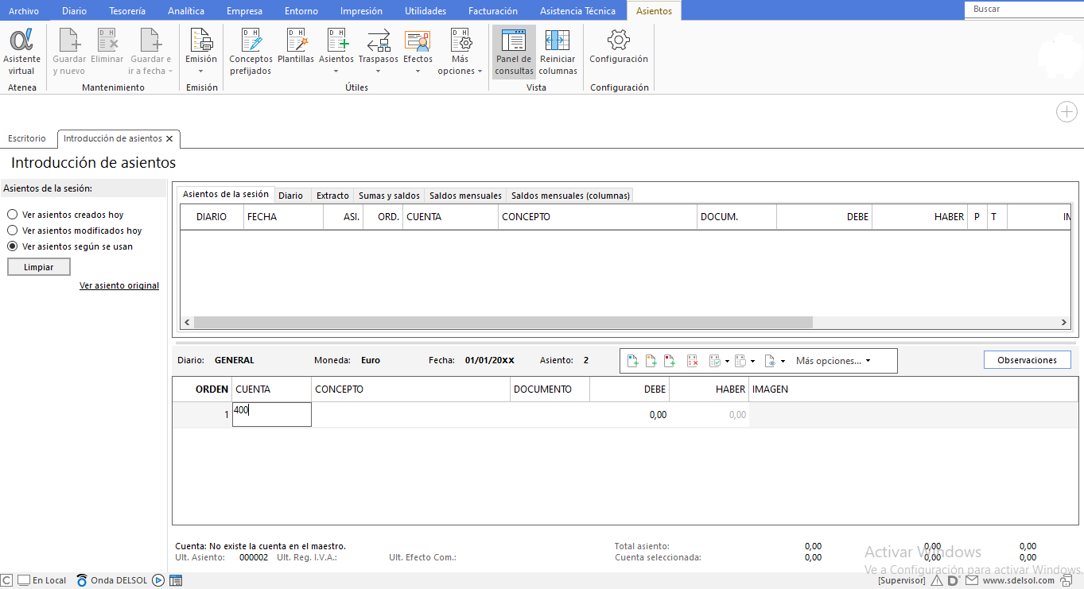
Task: Click the list copy icon in entry toolbar
Action: [x=740, y=361]
